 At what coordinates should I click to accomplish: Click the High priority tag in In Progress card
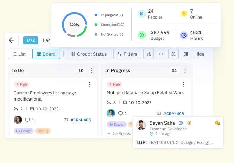coord(114,84)
